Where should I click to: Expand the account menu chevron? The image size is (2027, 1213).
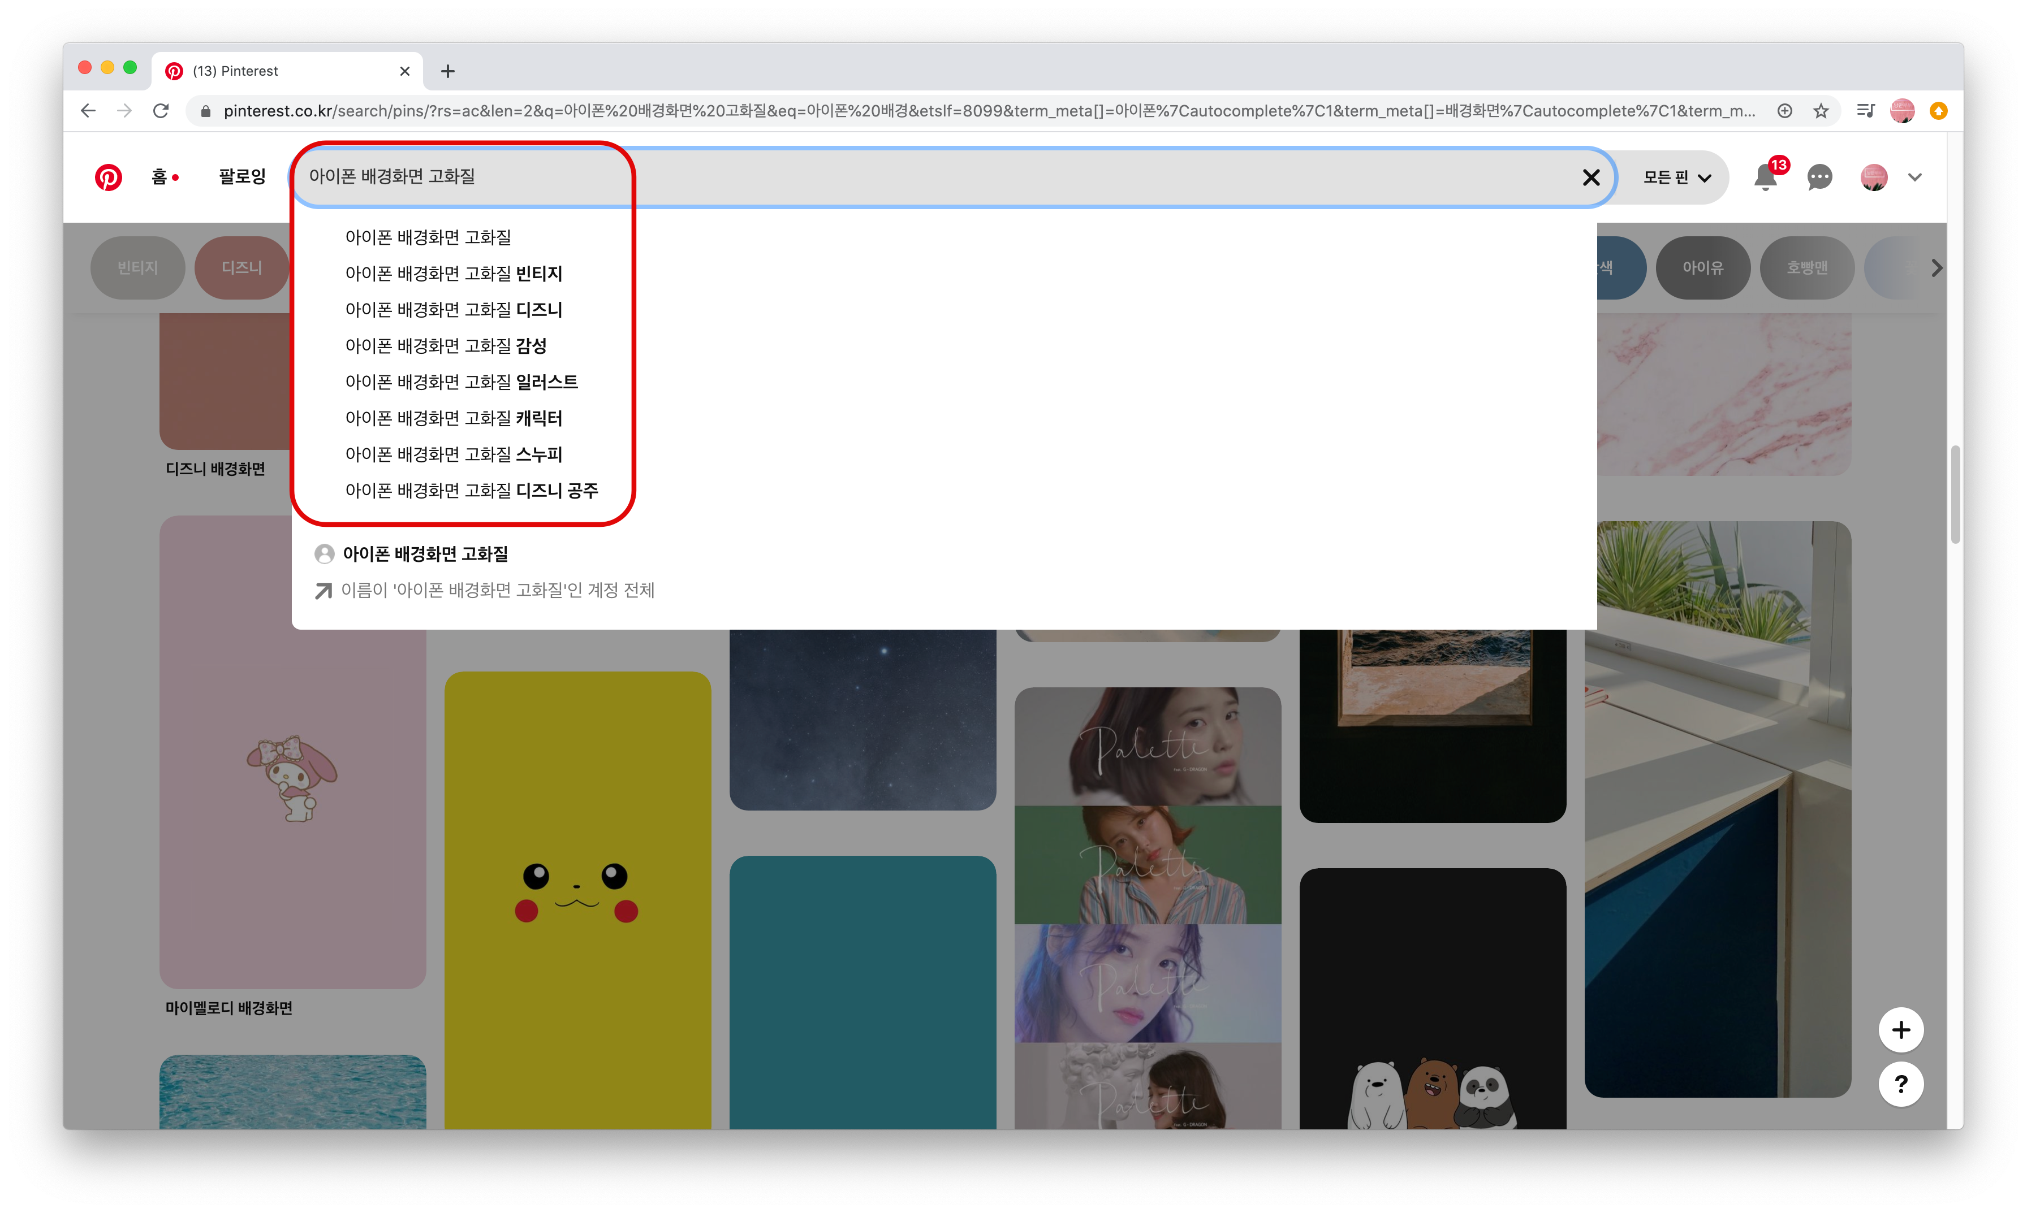1914,177
